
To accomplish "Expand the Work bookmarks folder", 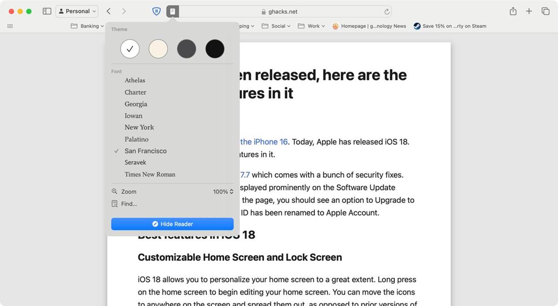I will (312, 26).
